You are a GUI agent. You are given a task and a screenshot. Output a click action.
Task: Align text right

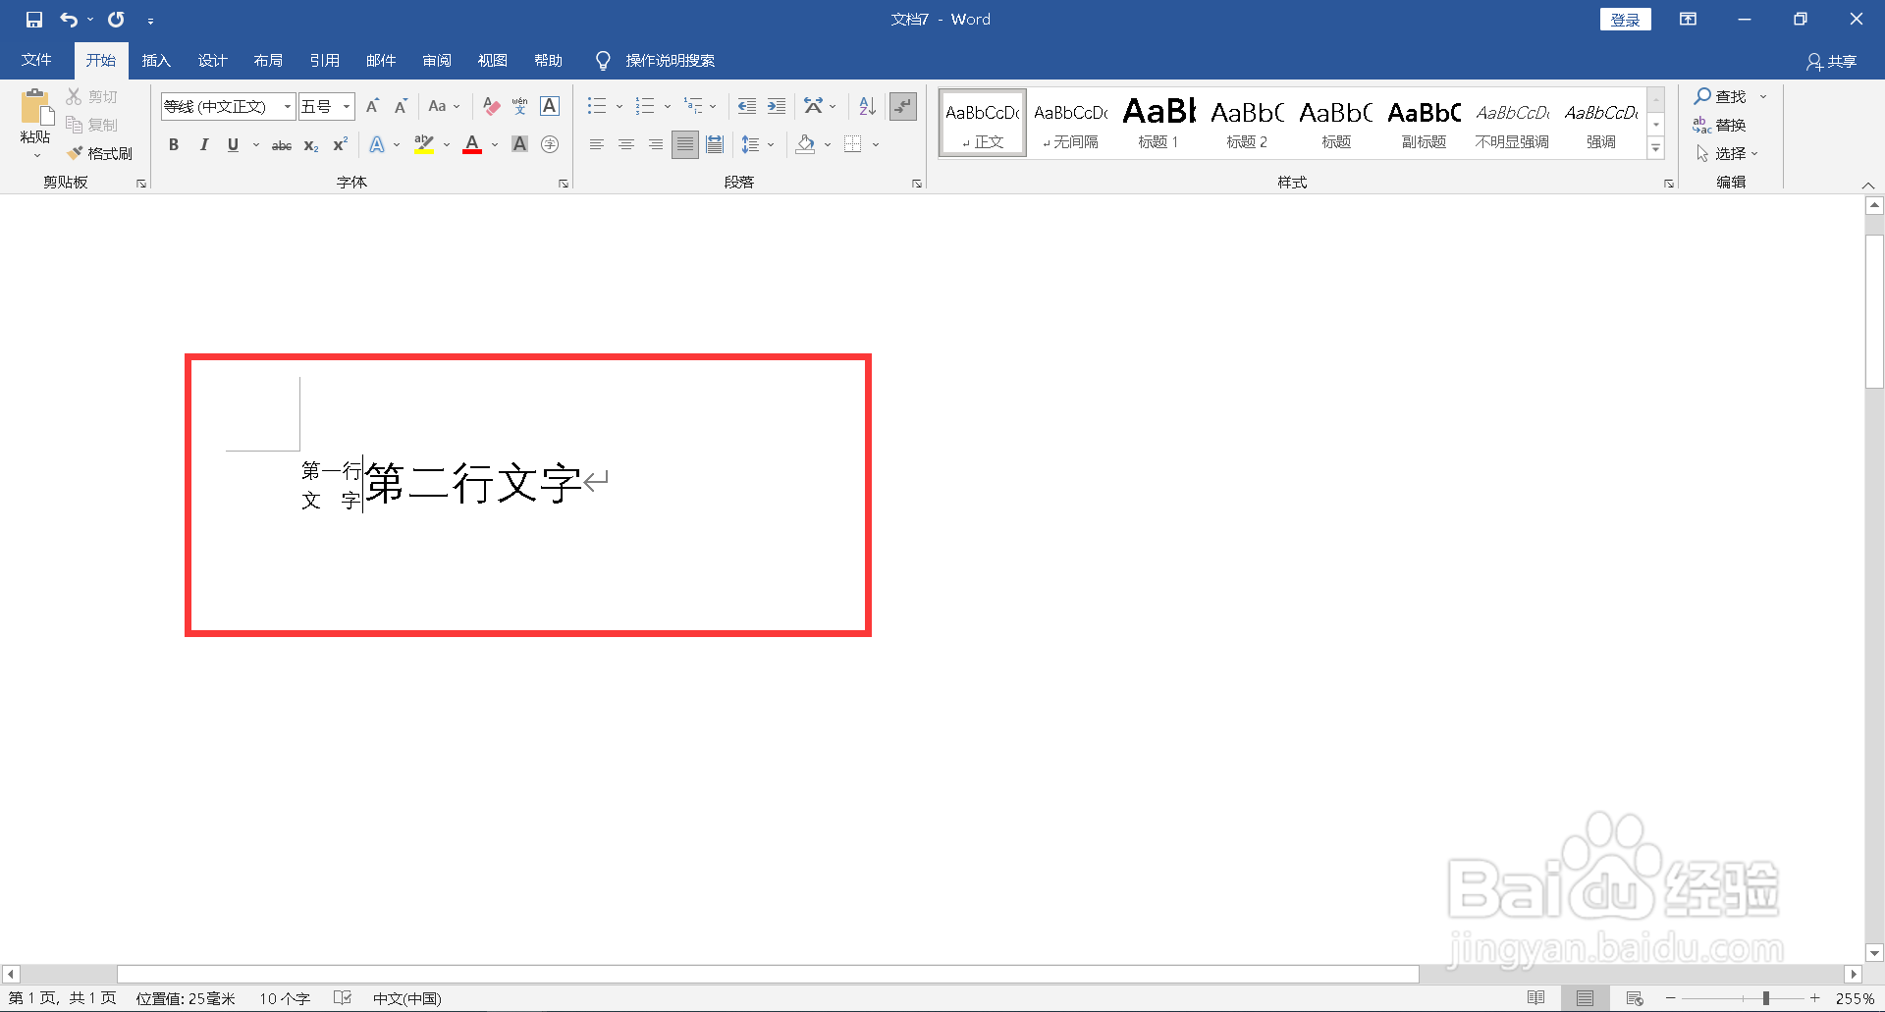pos(655,145)
